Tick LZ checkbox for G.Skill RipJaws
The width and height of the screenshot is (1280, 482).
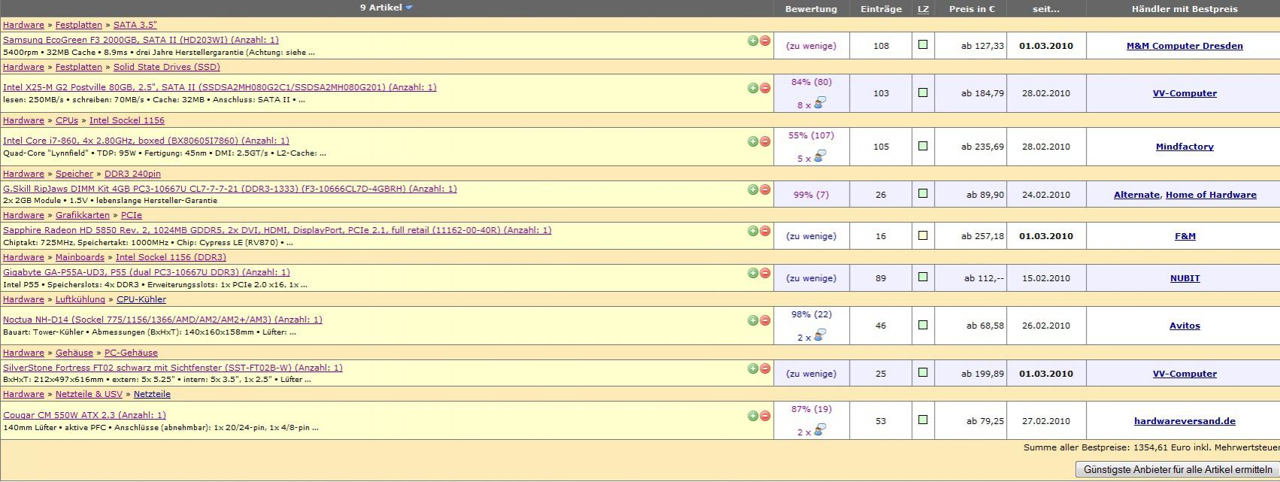coord(923,194)
